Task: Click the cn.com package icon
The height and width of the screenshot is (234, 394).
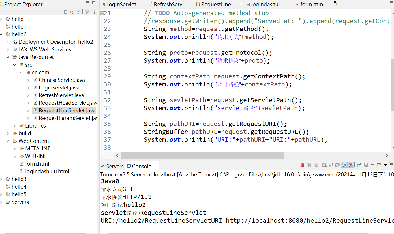Action: tap(28, 72)
